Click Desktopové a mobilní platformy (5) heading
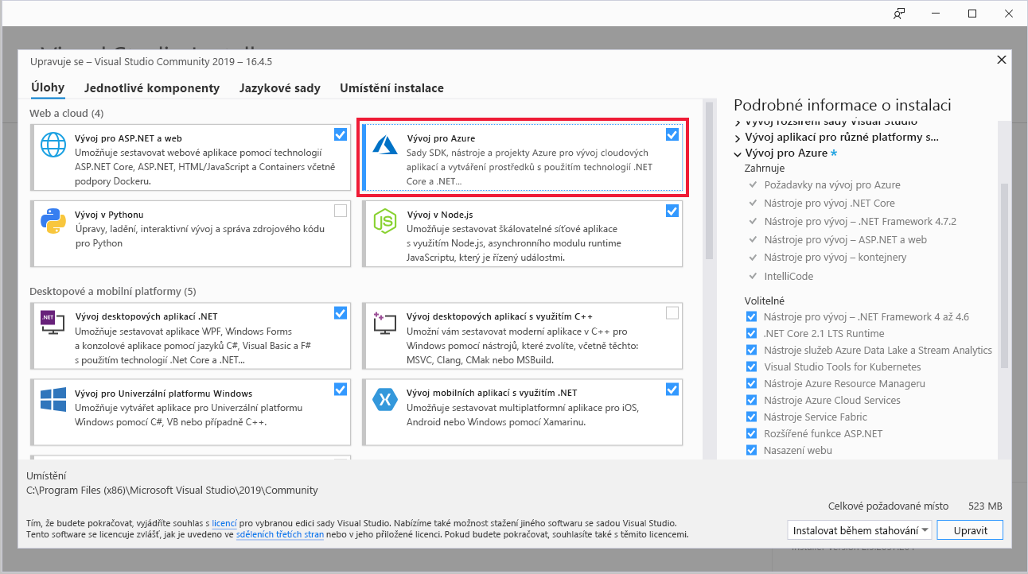Image resolution: width=1028 pixels, height=574 pixels. pyautogui.click(x=113, y=291)
